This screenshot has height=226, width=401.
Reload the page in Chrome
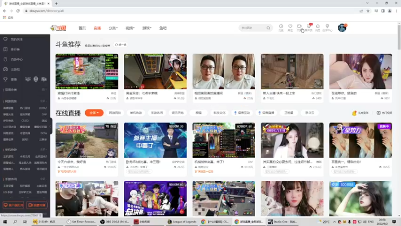tap(18, 11)
